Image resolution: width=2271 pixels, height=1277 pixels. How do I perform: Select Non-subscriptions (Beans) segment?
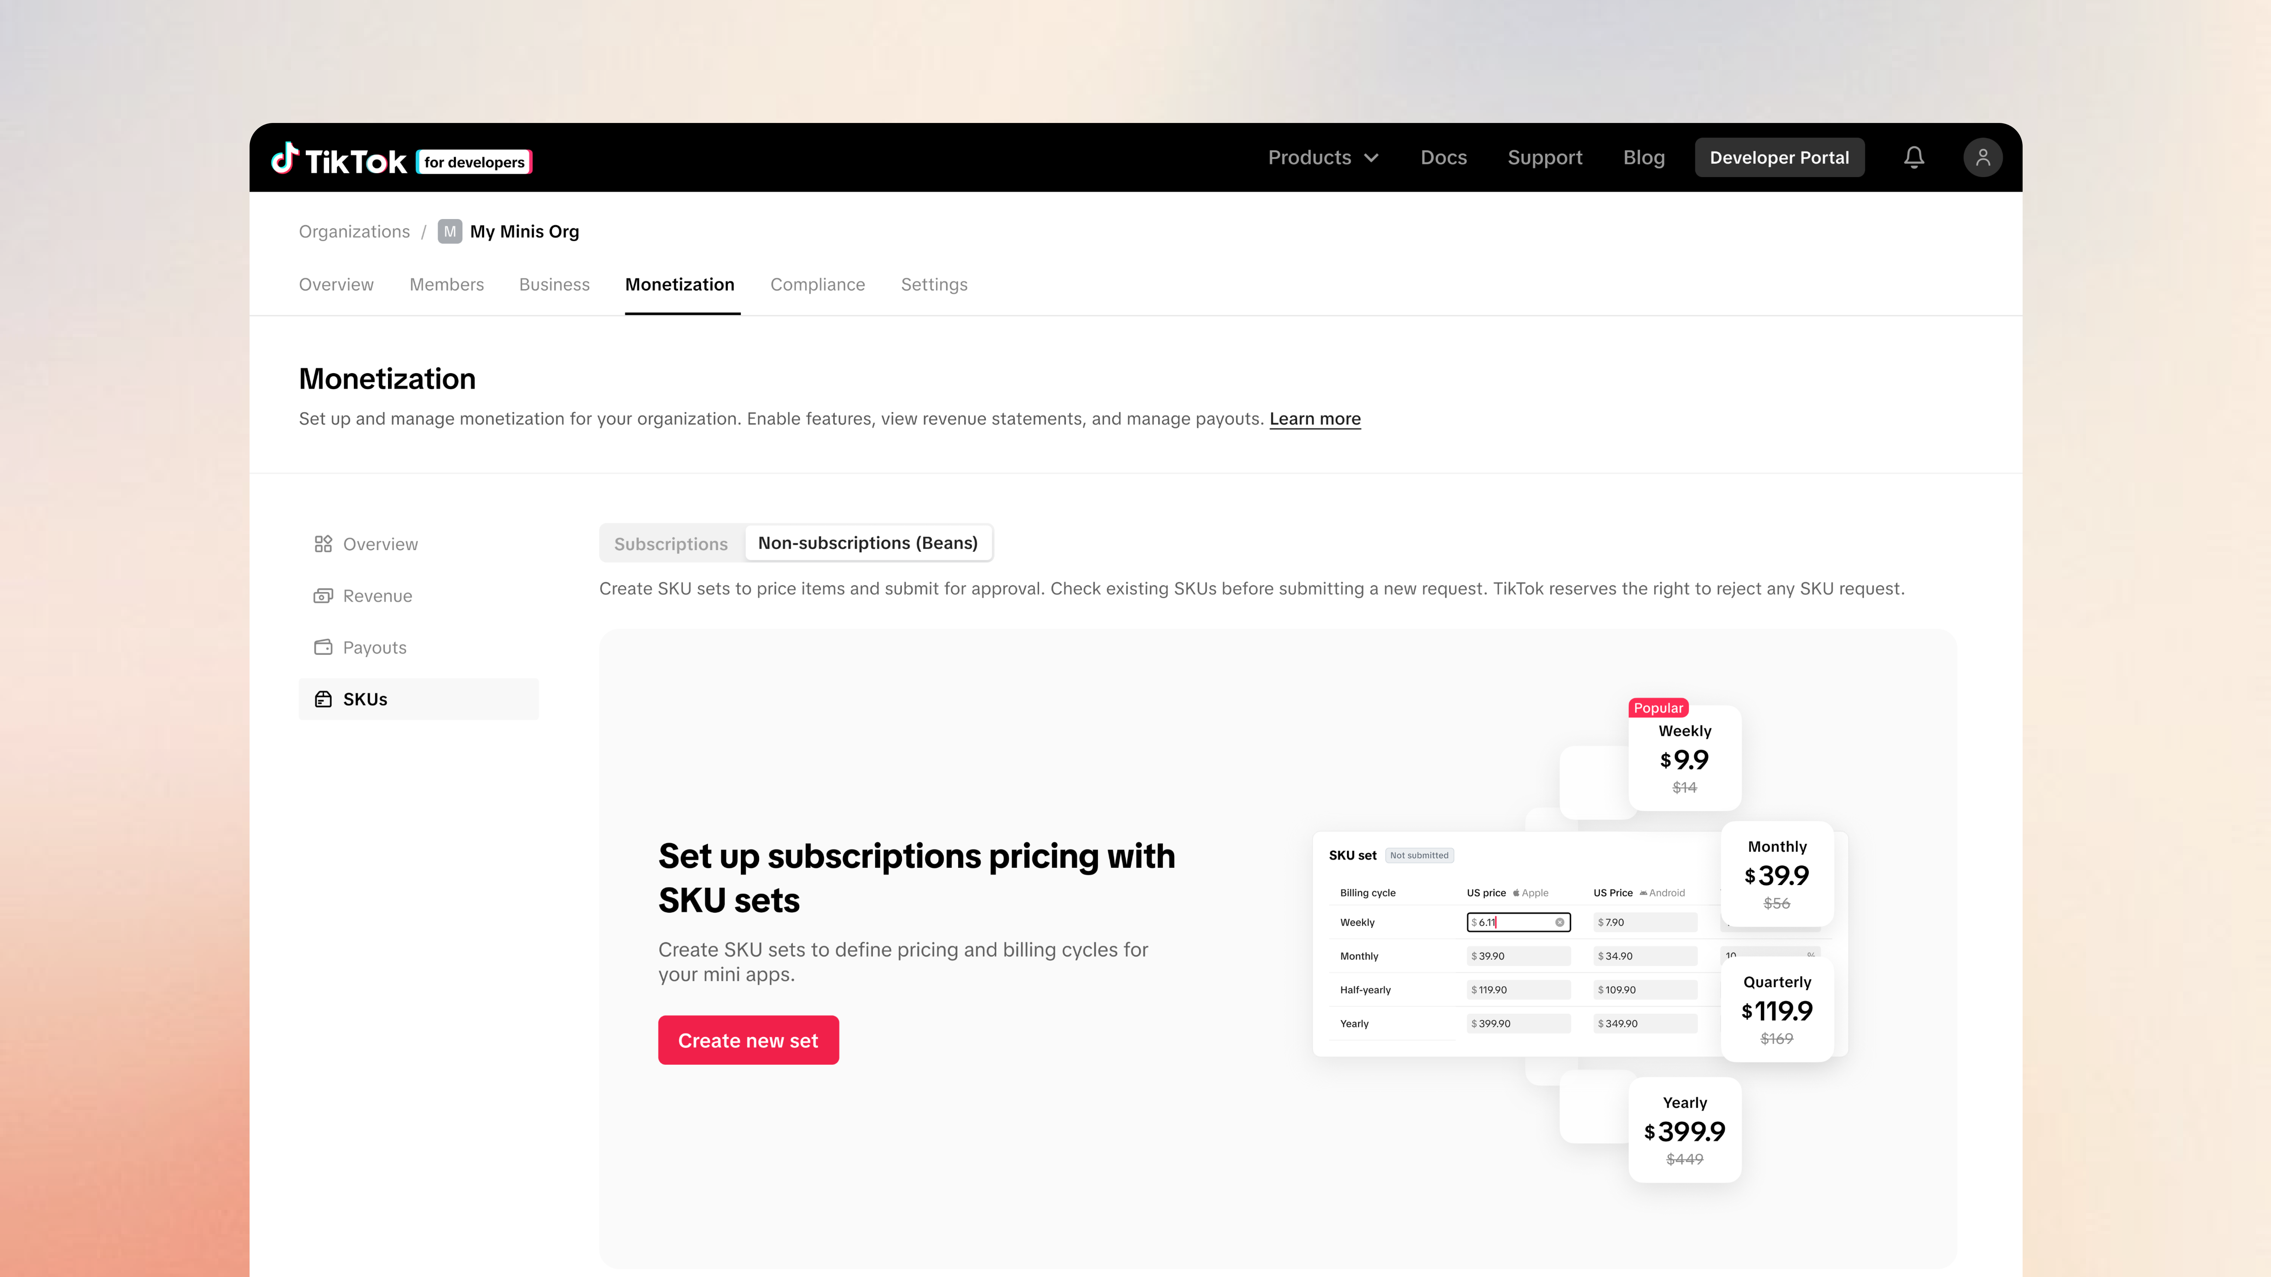coord(868,543)
